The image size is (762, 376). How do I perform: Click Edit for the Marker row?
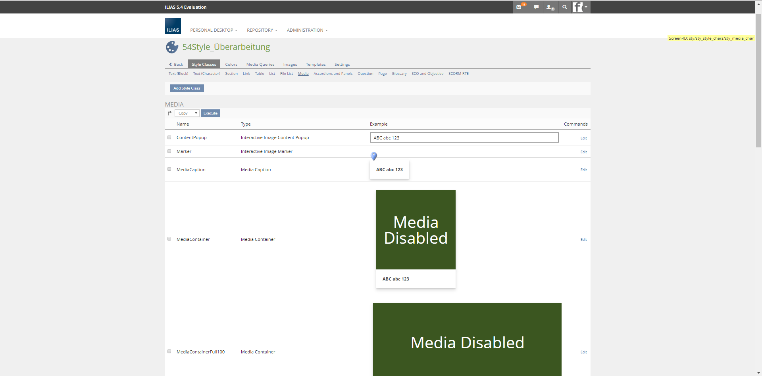coord(583,152)
